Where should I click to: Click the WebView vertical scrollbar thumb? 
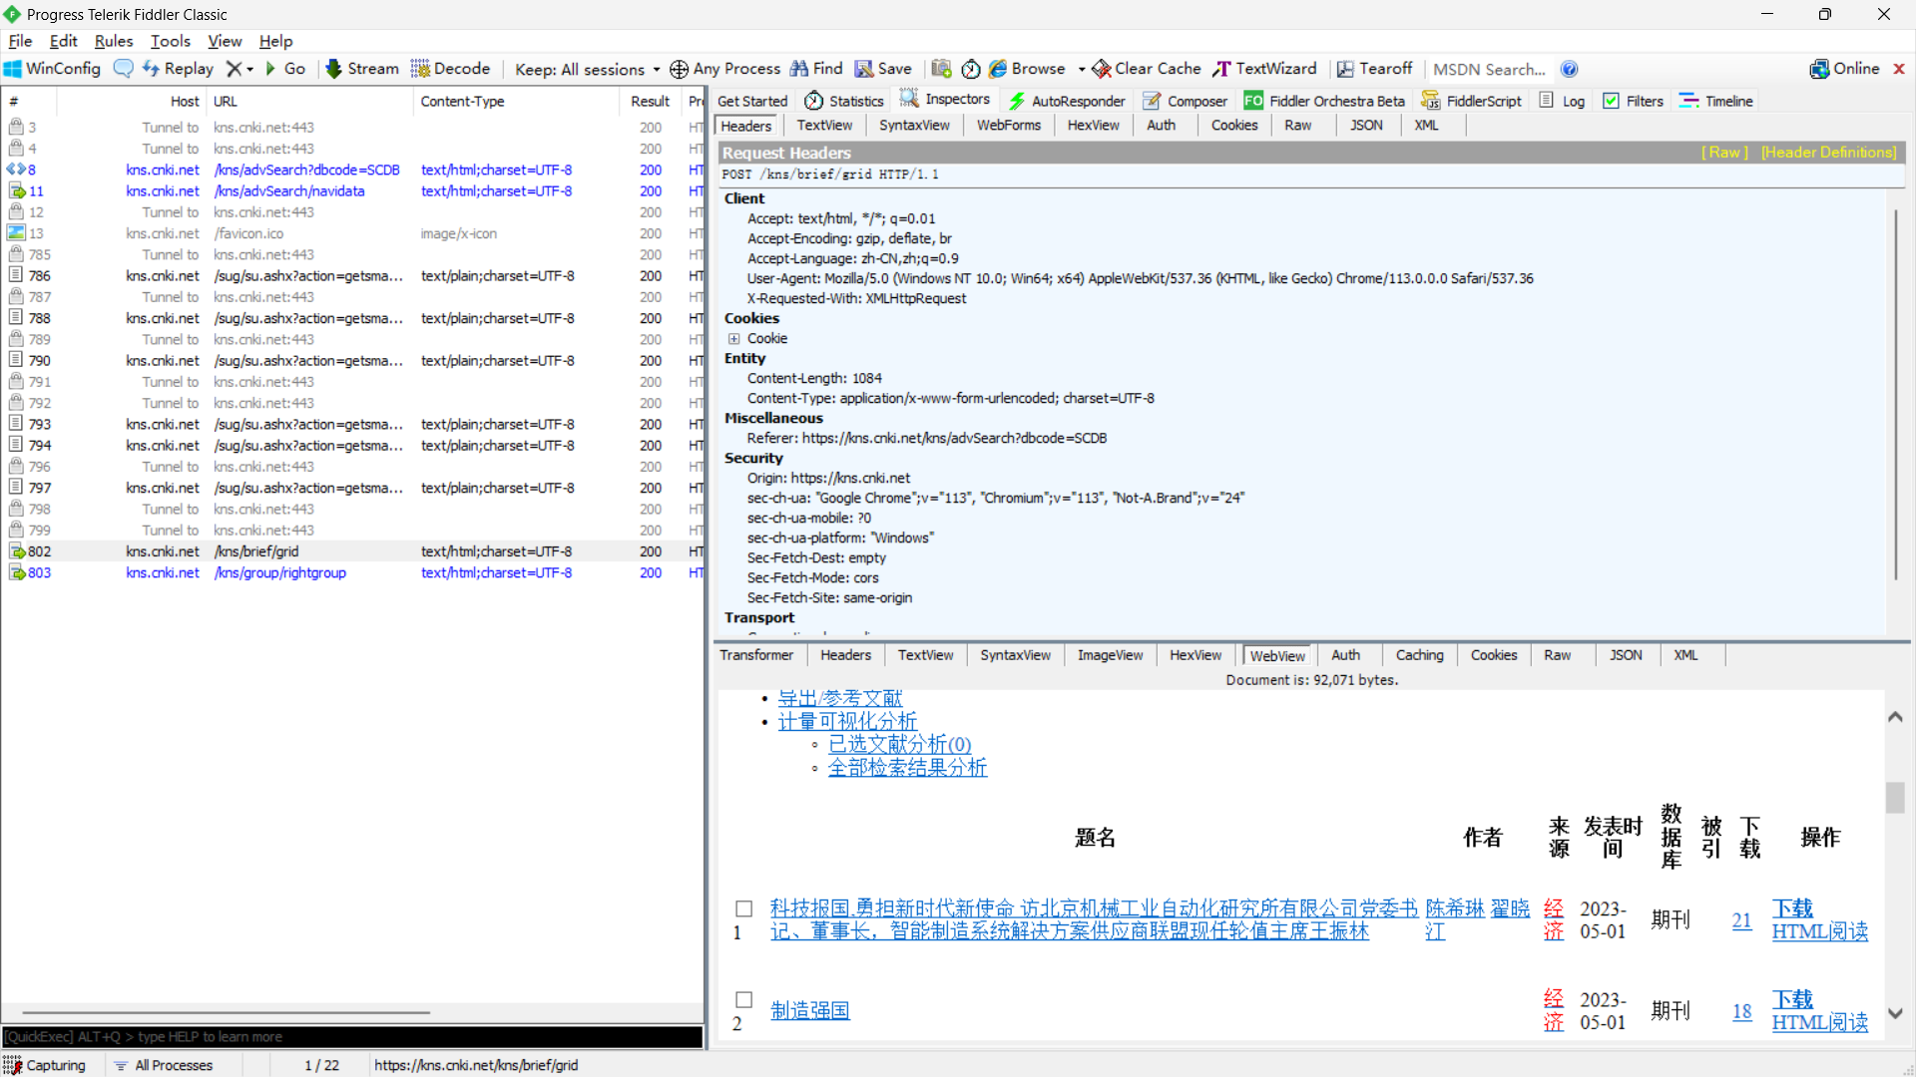[x=1895, y=797]
